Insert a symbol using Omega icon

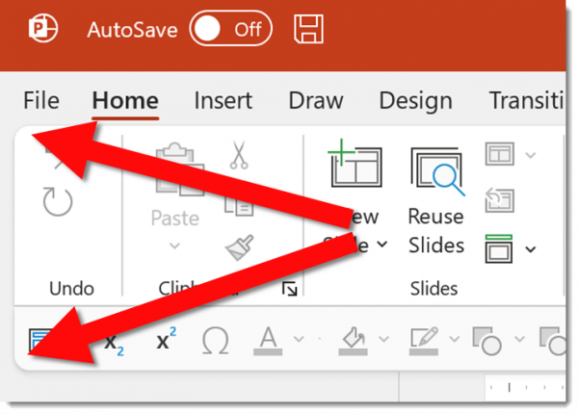[216, 340]
